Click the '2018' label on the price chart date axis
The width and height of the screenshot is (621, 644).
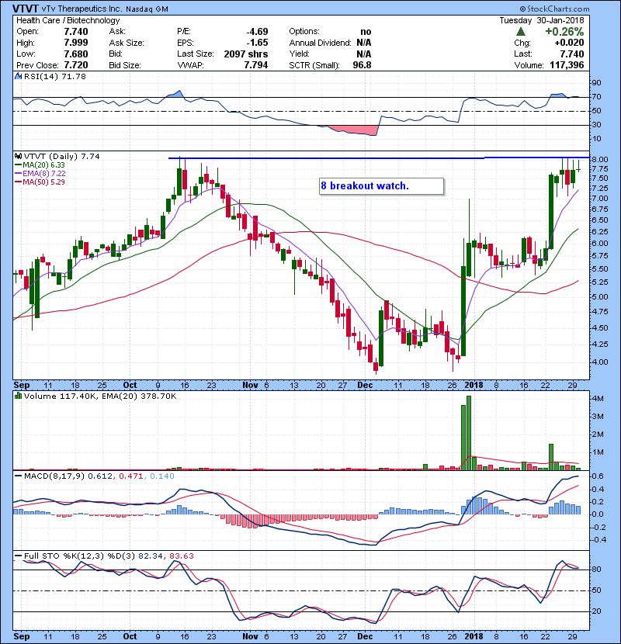473,384
